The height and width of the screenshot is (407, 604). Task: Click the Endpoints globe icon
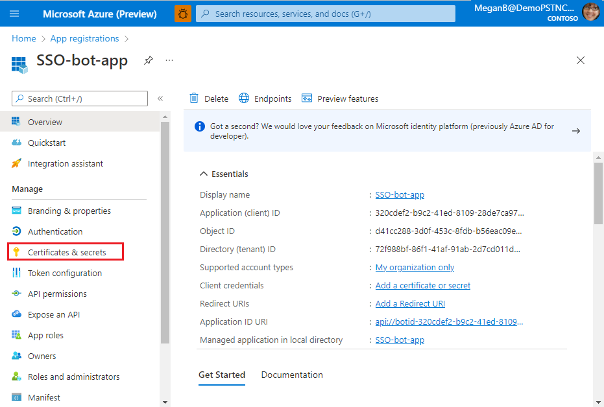[x=244, y=98]
